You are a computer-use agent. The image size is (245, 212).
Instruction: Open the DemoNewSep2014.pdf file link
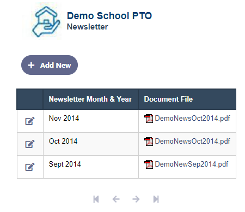(x=192, y=164)
